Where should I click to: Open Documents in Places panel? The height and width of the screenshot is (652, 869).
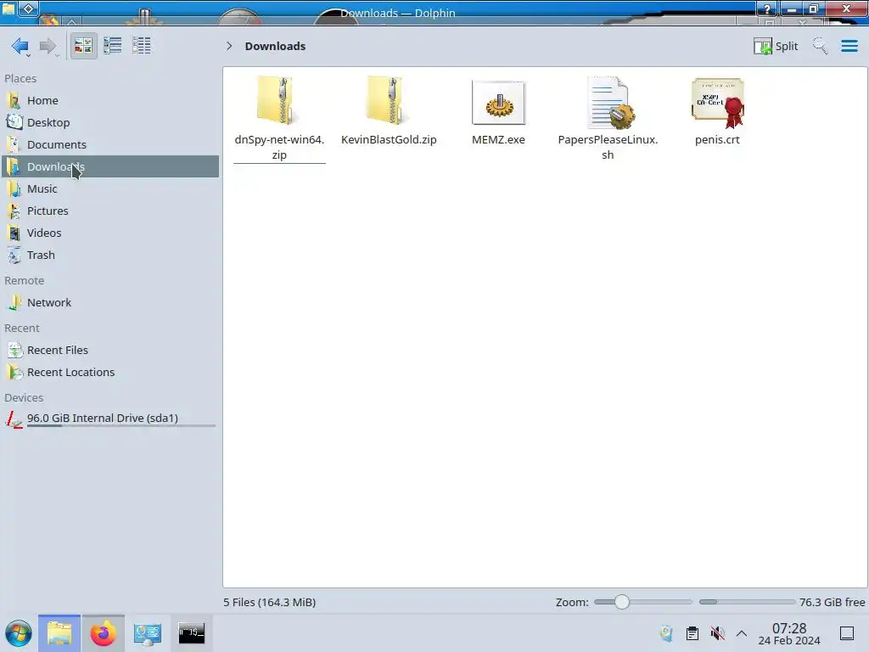110,144
